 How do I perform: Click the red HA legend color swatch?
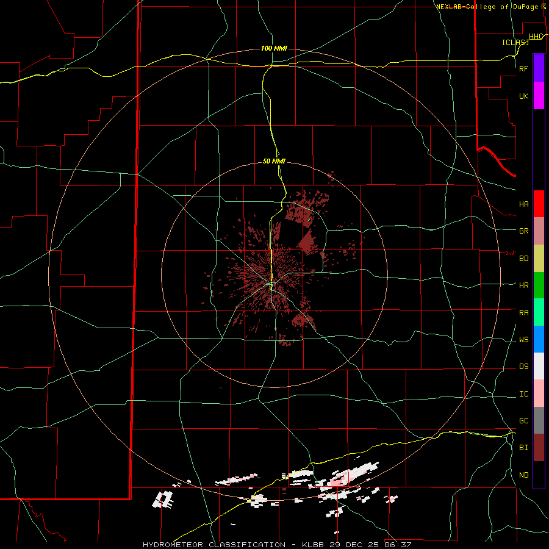[539, 204]
